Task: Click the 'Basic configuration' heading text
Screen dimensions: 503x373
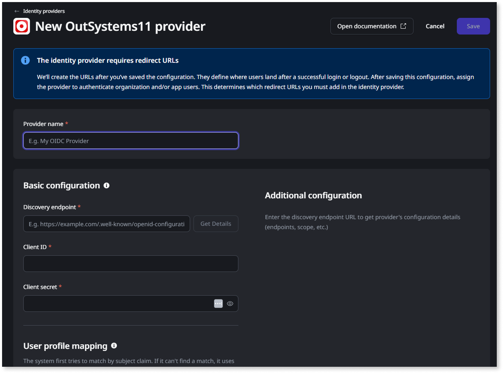Action: point(62,185)
